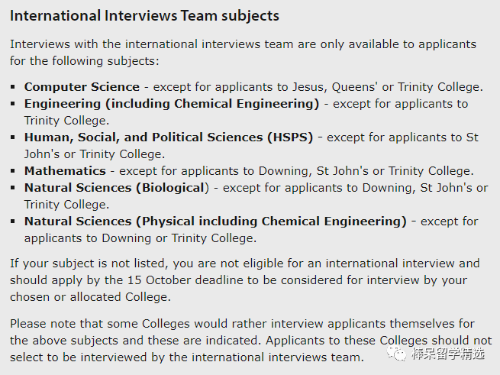Select the bold Computer Science text
Image resolution: width=500 pixels, height=375 pixels.
(x=82, y=87)
